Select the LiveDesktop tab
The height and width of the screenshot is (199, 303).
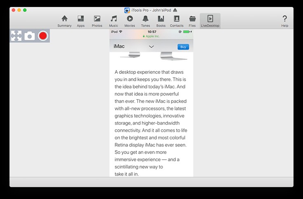tap(210, 21)
